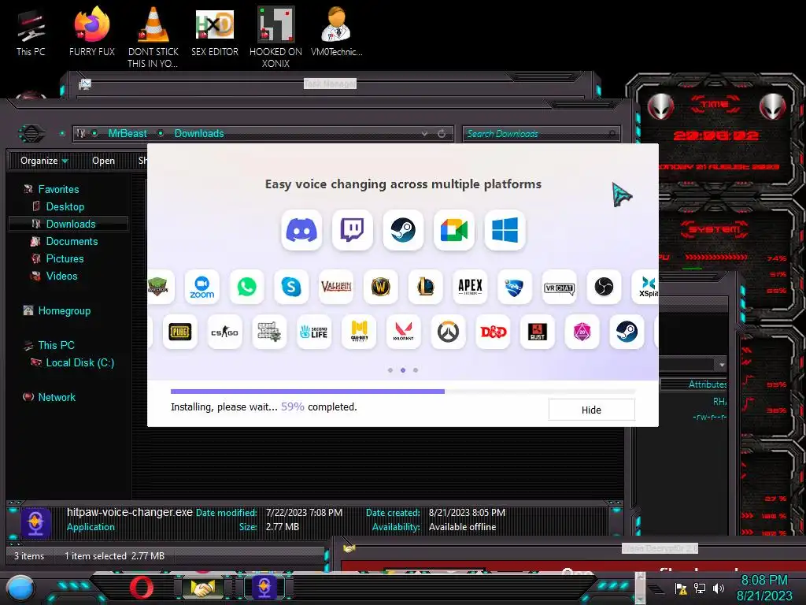Refresh the Downloads folder view
The image size is (806, 605).
442,133
